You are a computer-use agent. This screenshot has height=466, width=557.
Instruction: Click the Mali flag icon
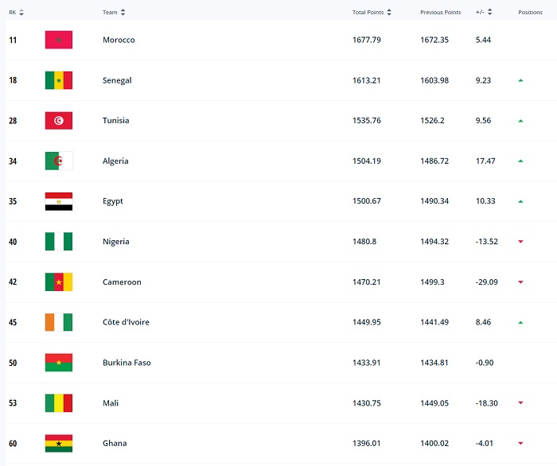pos(59,403)
